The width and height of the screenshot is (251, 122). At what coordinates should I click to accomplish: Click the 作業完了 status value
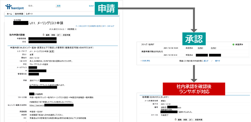click(x=164, y=115)
